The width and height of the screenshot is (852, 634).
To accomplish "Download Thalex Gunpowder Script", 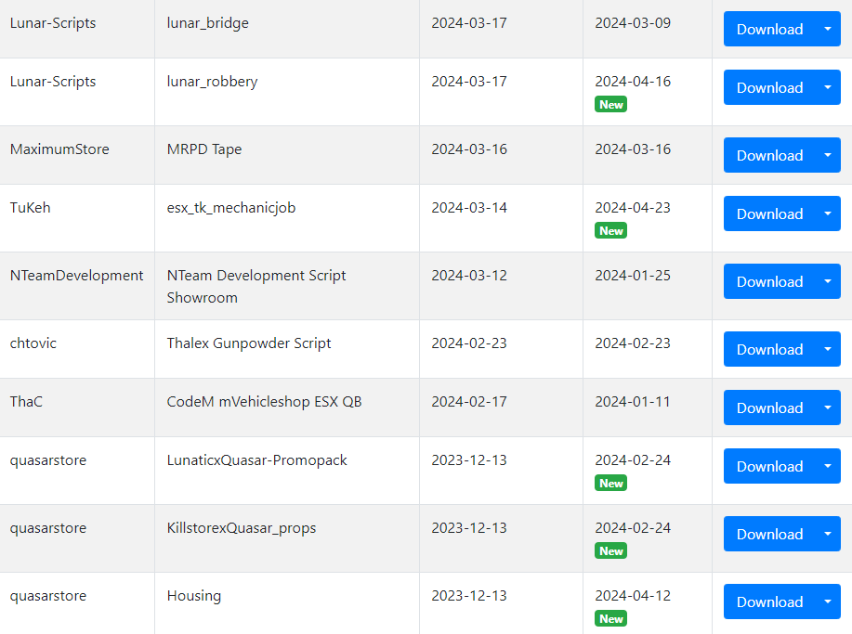I will pyautogui.click(x=769, y=350).
